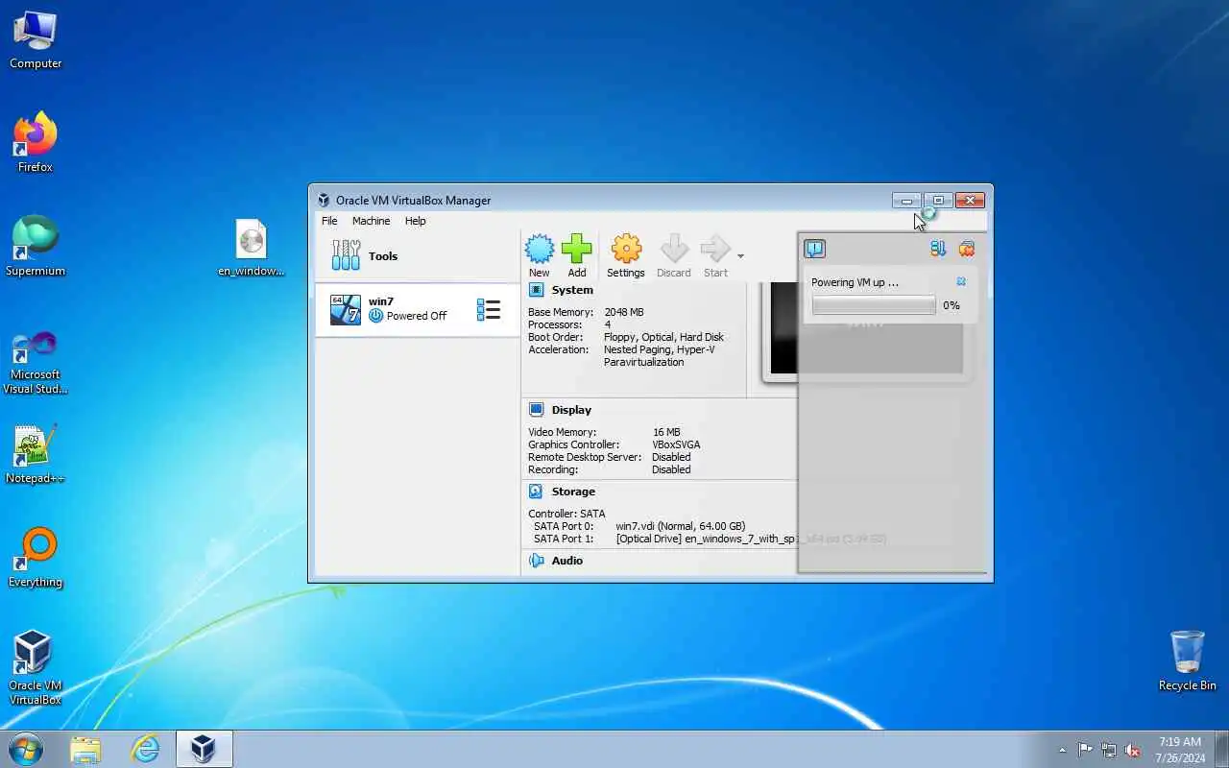The width and height of the screenshot is (1229, 768).
Task: Click the Powering VM up progress bar
Action: point(874,305)
